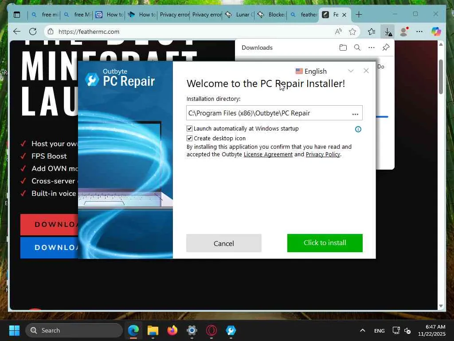Open the Outbyte License Agreement link
Image resolution: width=454 pixels, height=341 pixels.
pos(268,154)
